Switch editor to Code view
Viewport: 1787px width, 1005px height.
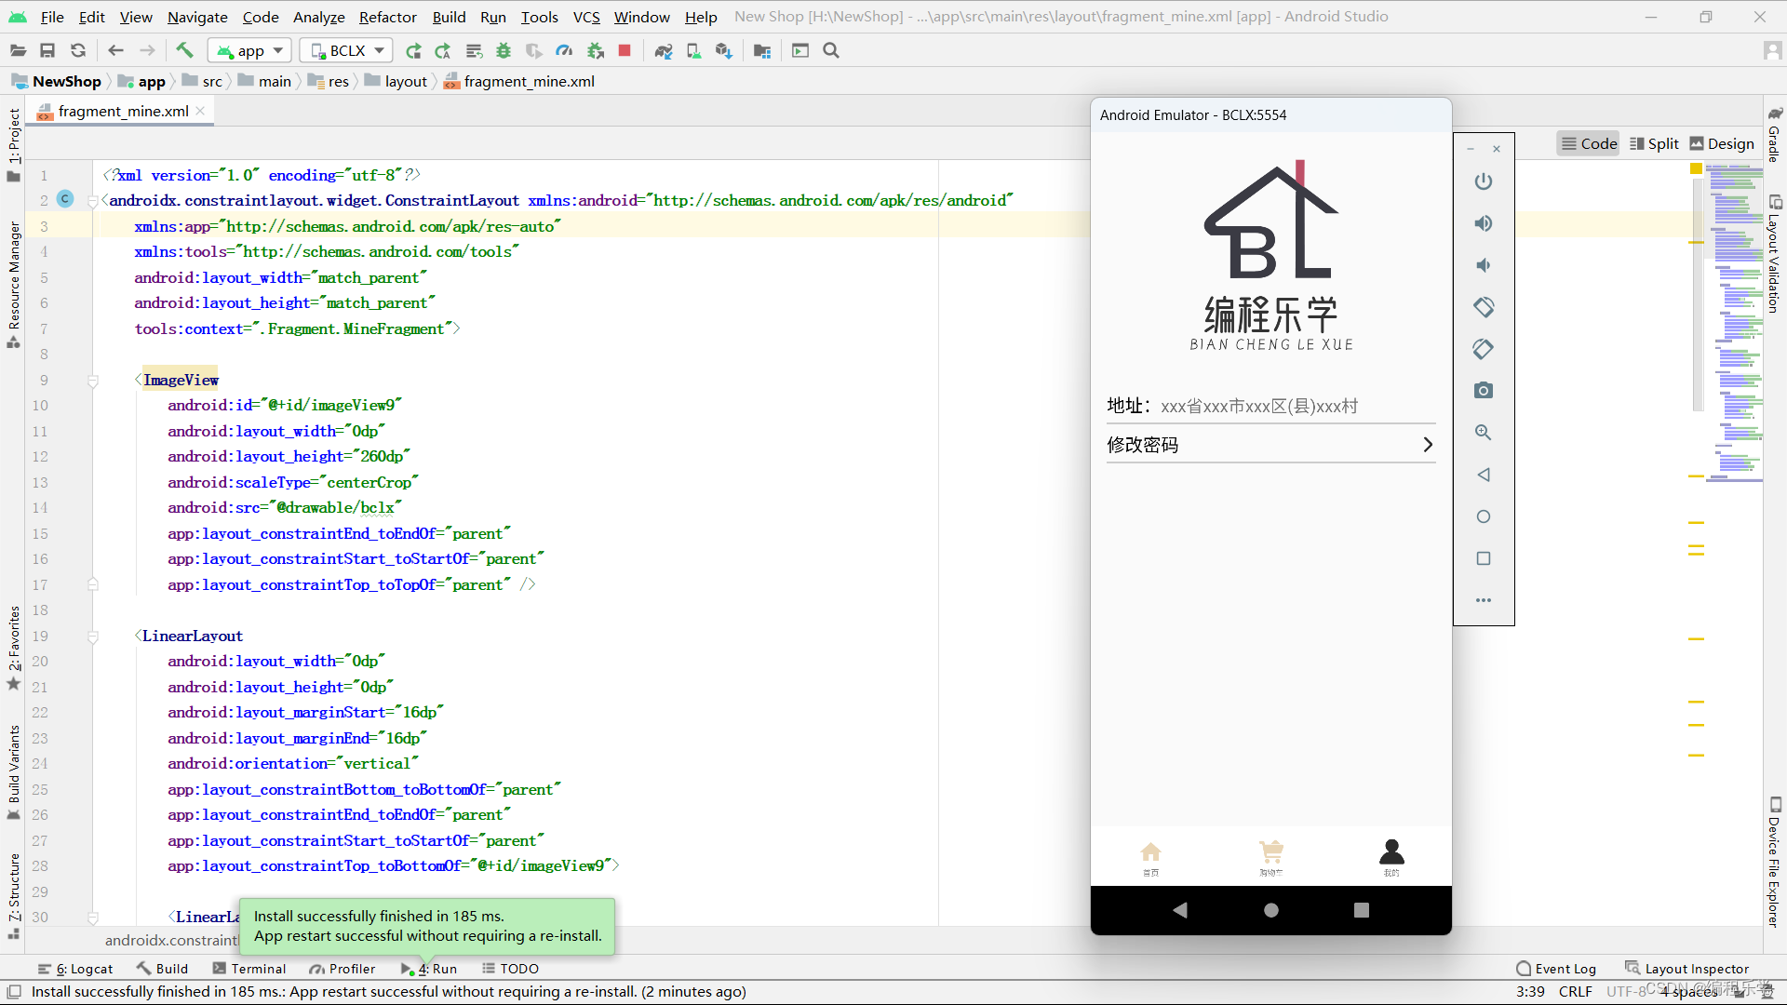coord(1589,143)
